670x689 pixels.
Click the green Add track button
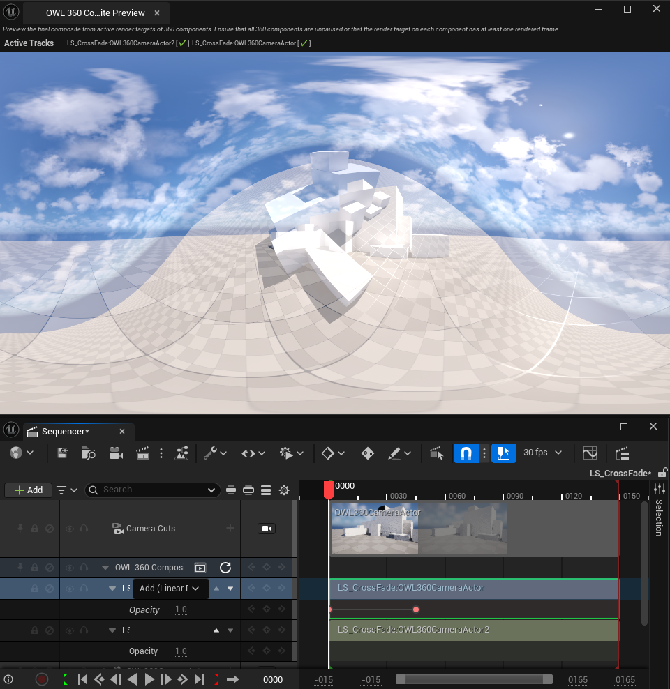(28, 490)
